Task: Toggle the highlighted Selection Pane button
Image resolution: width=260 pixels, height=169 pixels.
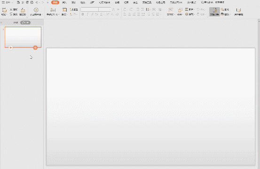Action: point(214,12)
